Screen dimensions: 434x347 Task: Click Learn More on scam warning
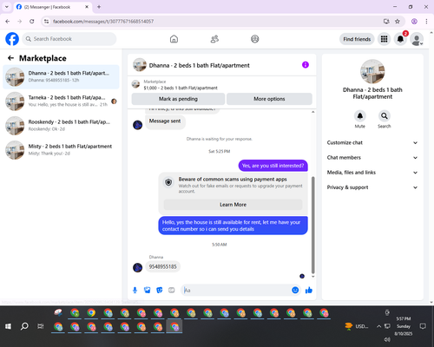coord(233,205)
